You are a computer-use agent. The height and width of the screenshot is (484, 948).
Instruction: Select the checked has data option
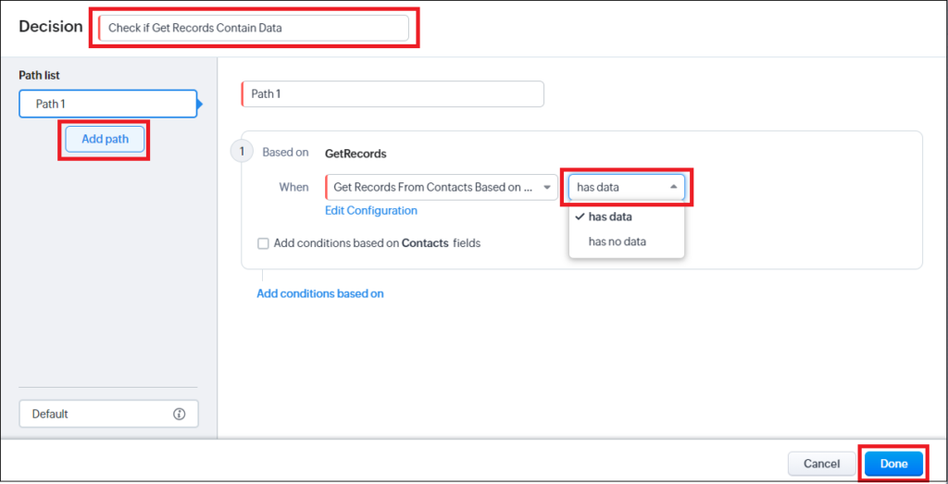point(610,217)
